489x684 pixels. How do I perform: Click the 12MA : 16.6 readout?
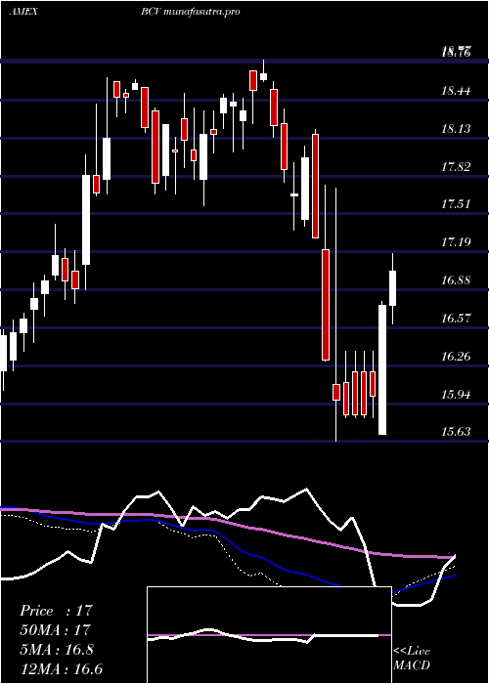pyautogui.click(x=61, y=668)
